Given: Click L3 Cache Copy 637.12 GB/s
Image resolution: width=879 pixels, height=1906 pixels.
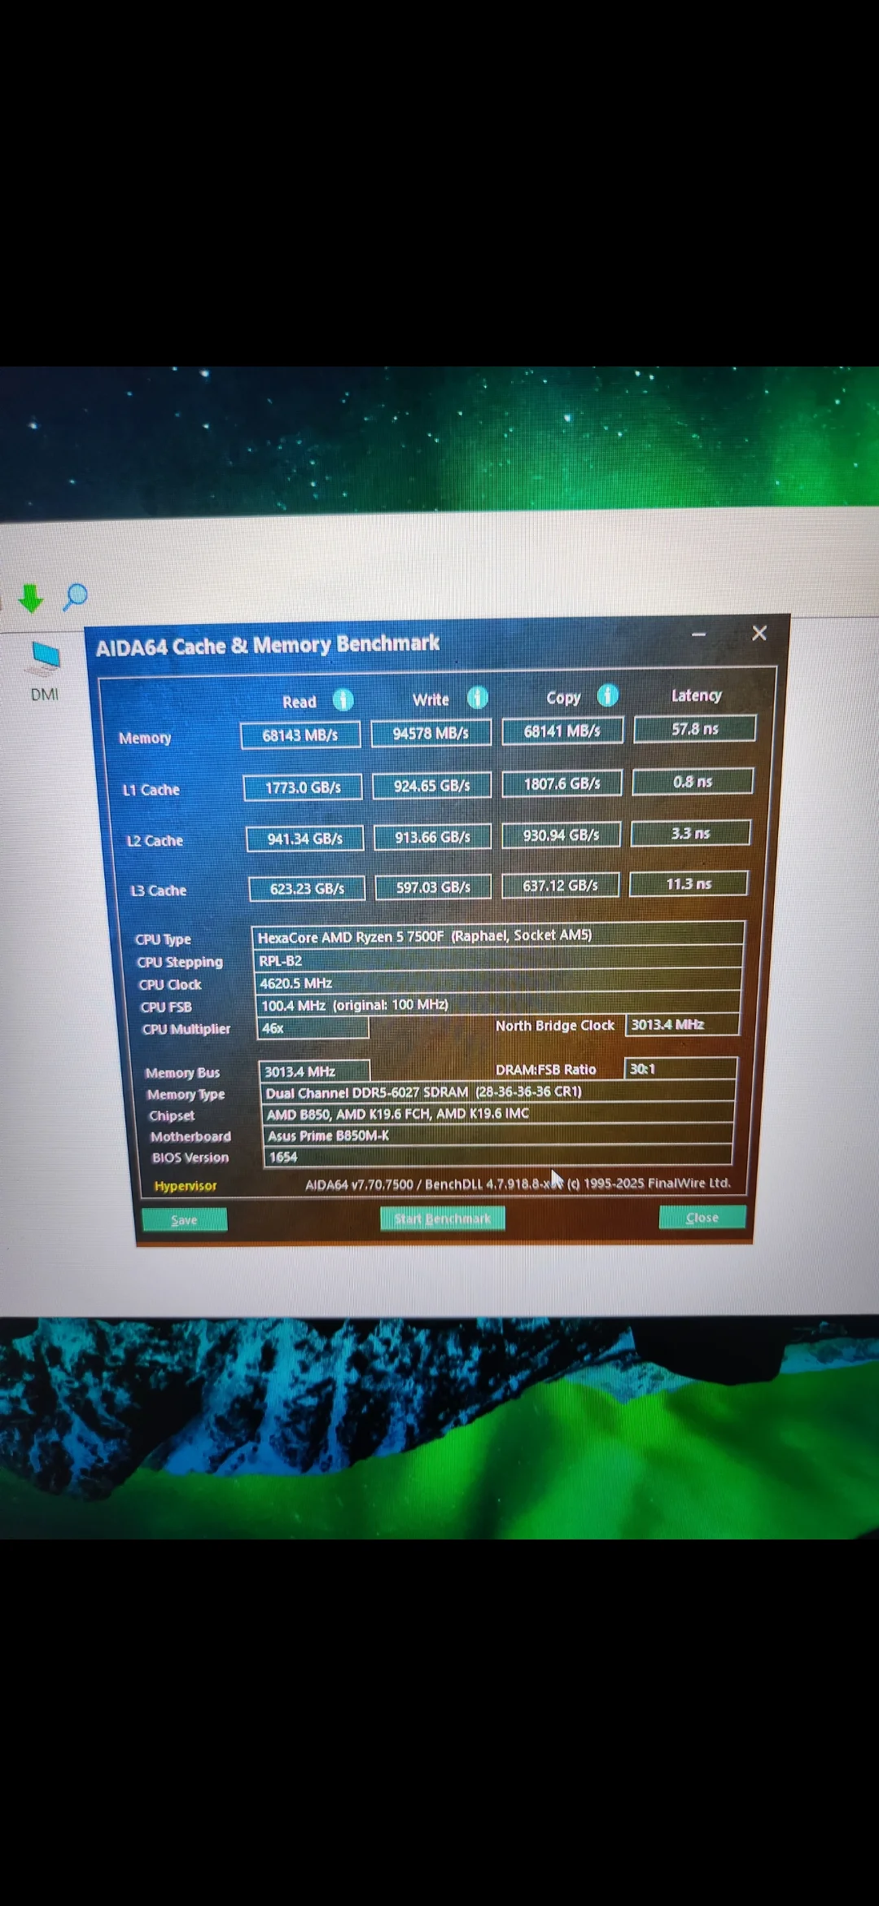Looking at the screenshot, I should (x=560, y=885).
